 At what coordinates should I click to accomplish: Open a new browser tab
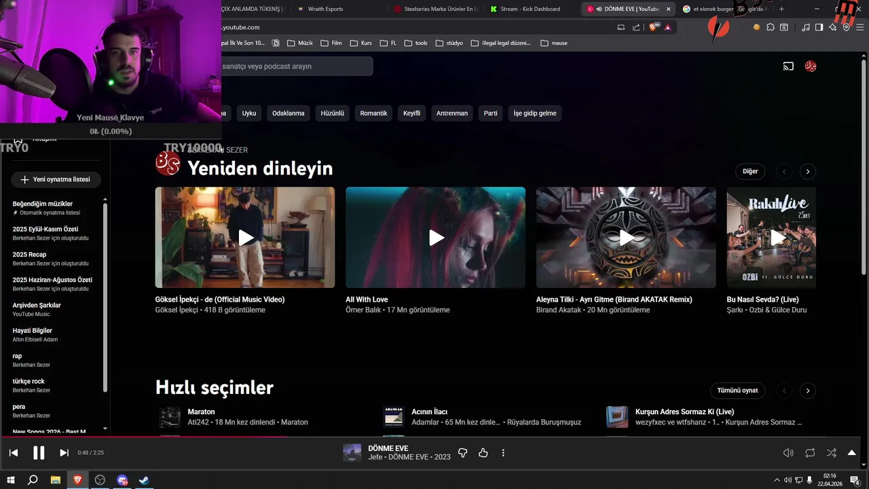781,9
